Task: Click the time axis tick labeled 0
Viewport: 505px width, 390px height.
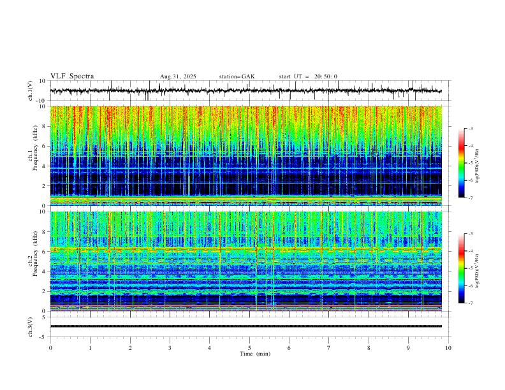Action: [50, 348]
